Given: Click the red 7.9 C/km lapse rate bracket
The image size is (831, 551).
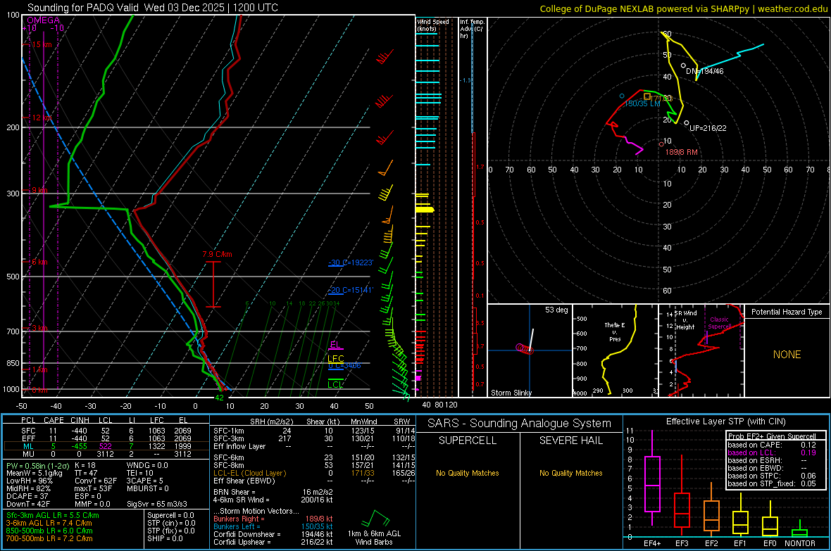Looking at the screenshot, I should tap(213, 284).
